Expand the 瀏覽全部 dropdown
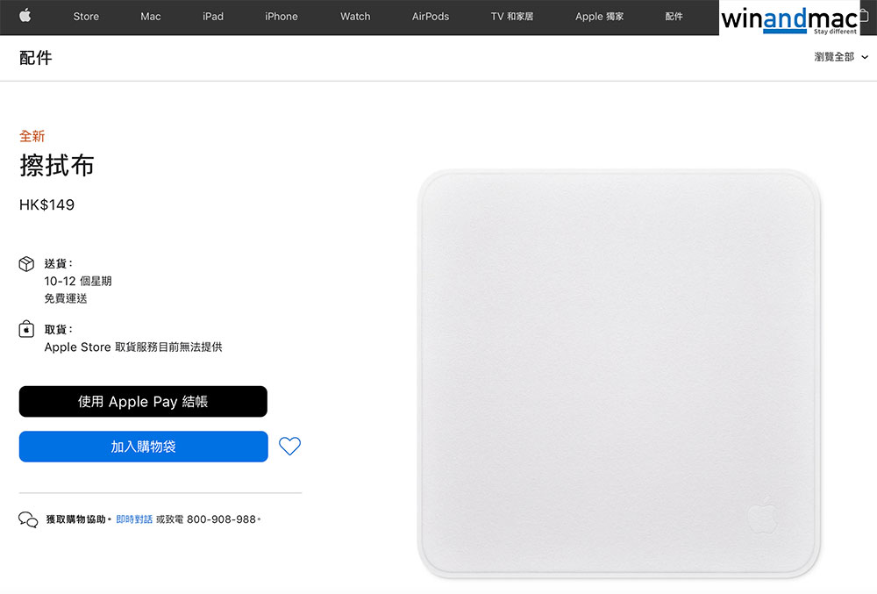 841,57
